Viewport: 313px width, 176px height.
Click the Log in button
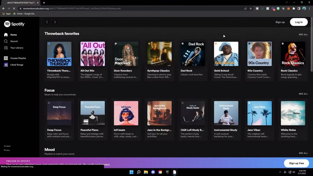(299, 22)
